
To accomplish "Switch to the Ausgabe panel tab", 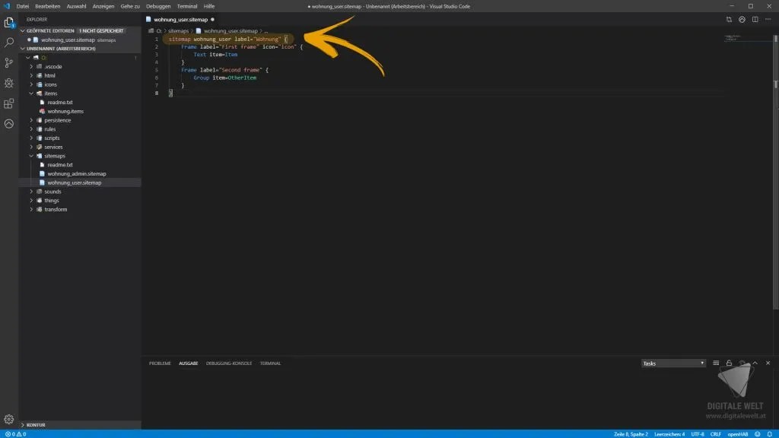I will (189, 363).
